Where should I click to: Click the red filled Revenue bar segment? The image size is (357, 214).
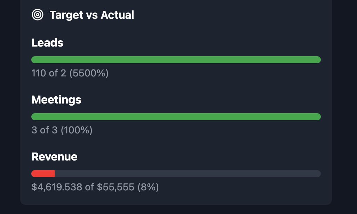[43, 174]
